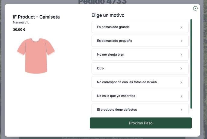
Task: Click the arrow icon on Otro row
Action: click(x=181, y=69)
